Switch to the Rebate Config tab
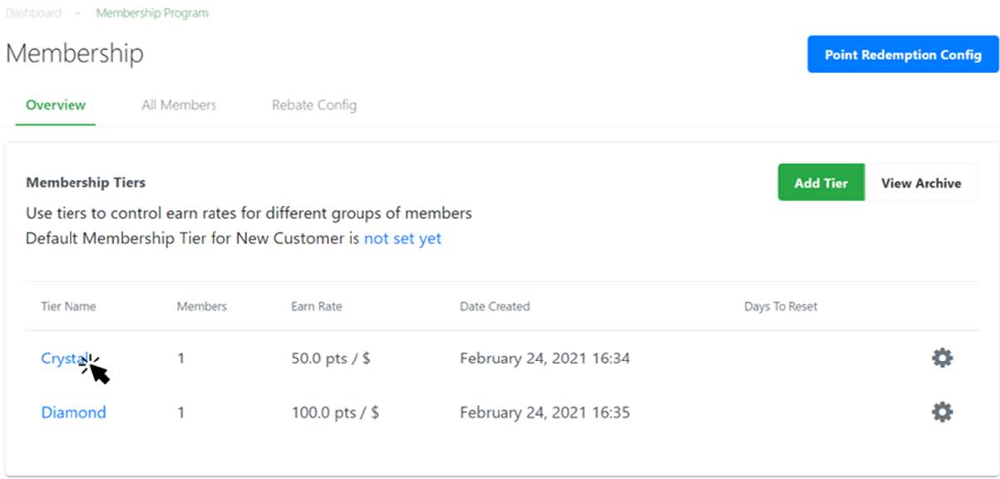The width and height of the screenshot is (1000, 479). (x=314, y=105)
